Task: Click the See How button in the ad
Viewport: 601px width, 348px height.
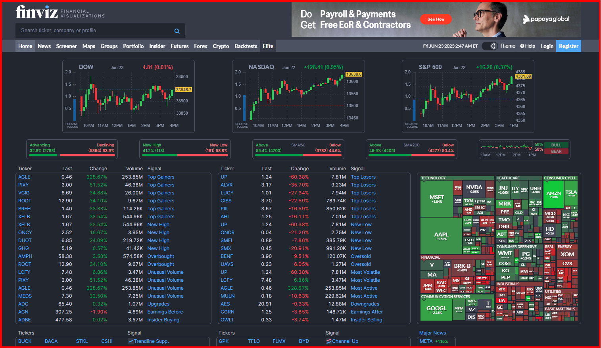Action: (x=436, y=19)
